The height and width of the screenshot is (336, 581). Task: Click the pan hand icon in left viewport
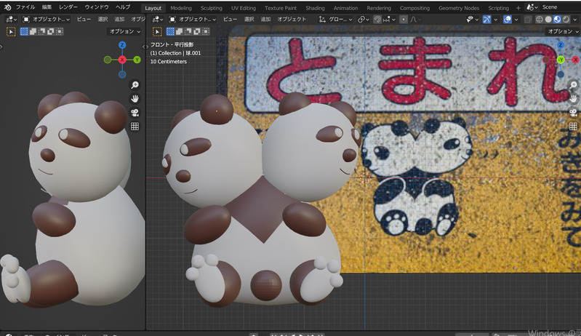pyautogui.click(x=135, y=99)
